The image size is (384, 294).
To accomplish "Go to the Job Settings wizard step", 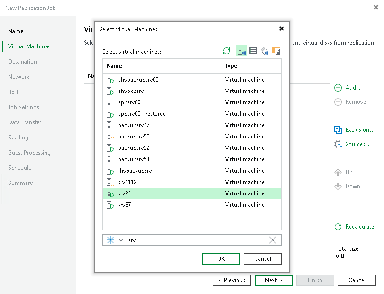I will (24, 107).
